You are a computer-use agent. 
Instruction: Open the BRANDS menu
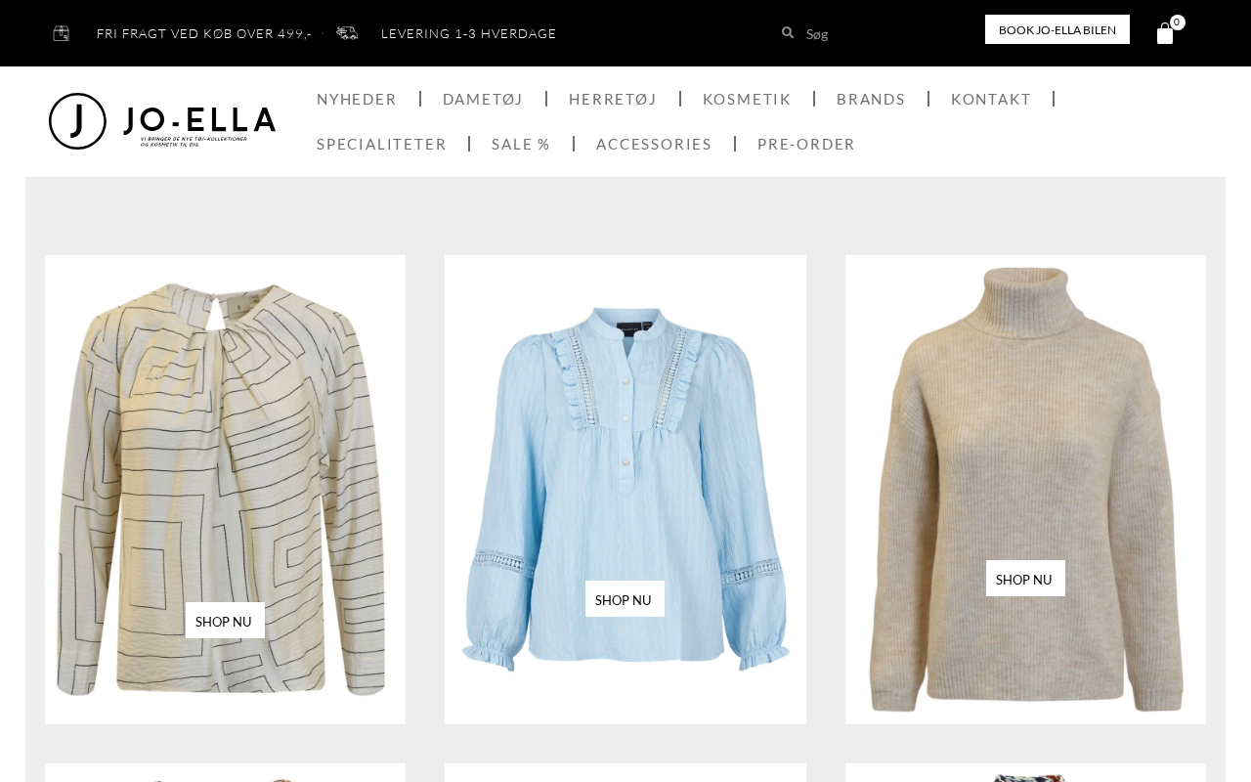pyautogui.click(x=871, y=99)
